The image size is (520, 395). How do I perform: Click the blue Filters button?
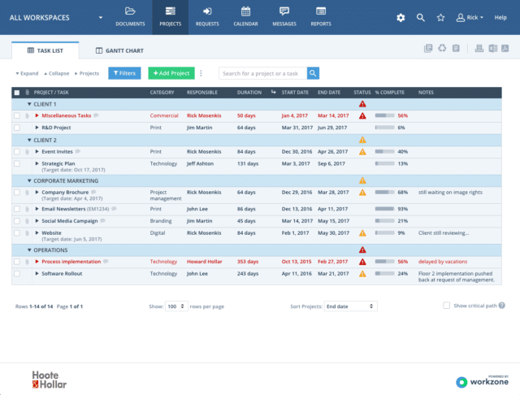click(x=124, y=73)
